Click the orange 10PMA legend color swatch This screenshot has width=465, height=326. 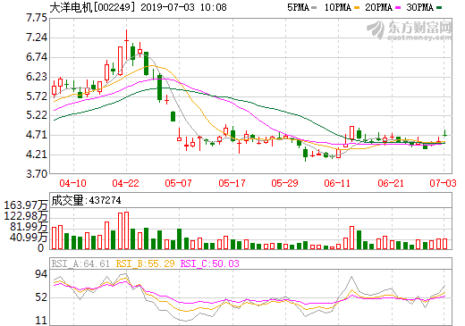click(357, 8)
